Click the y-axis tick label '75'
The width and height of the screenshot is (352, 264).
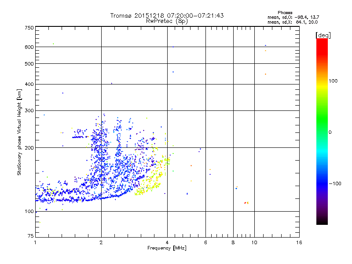[x=31, y=236]
